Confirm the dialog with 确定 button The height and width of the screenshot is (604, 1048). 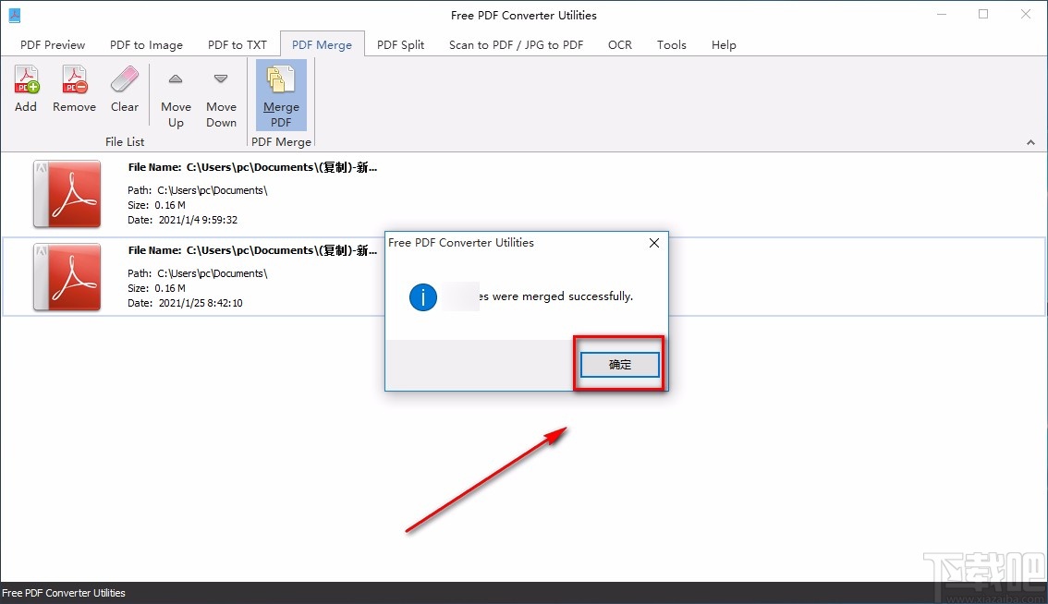click(619, 365)
